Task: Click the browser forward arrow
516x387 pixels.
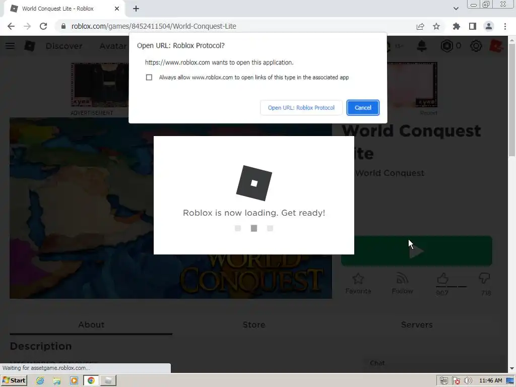Action: tap(27, 26)
